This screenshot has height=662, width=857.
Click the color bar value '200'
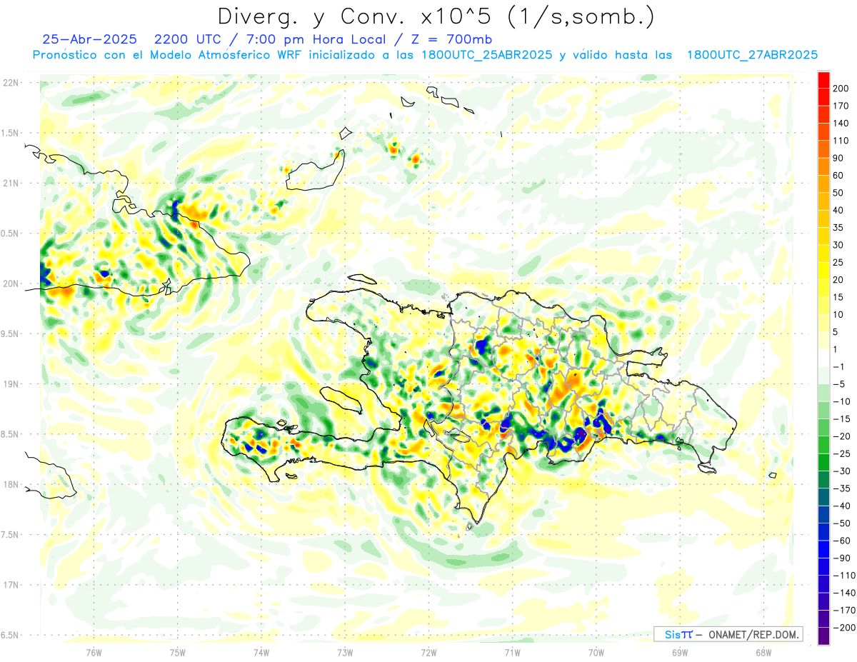[x=841, y=89]
